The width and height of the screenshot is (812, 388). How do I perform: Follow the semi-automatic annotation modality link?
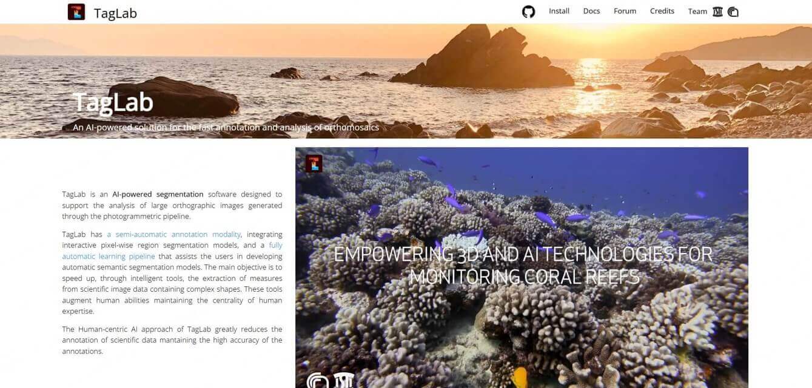pyautogui.click(x=174, y=234)
